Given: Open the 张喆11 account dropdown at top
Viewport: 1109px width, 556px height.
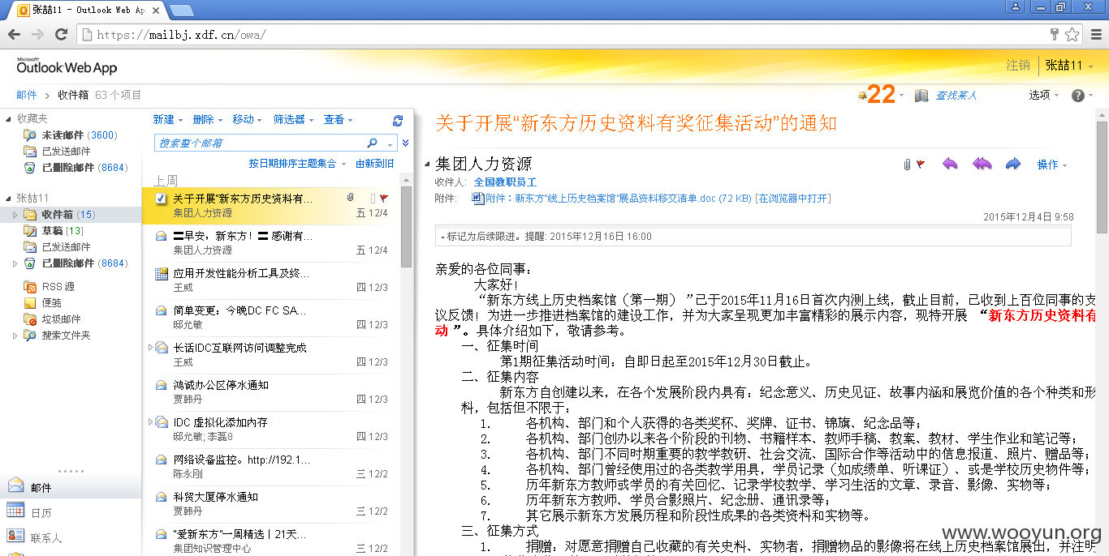Looking at the screenshot, I should click(1069, 66).
